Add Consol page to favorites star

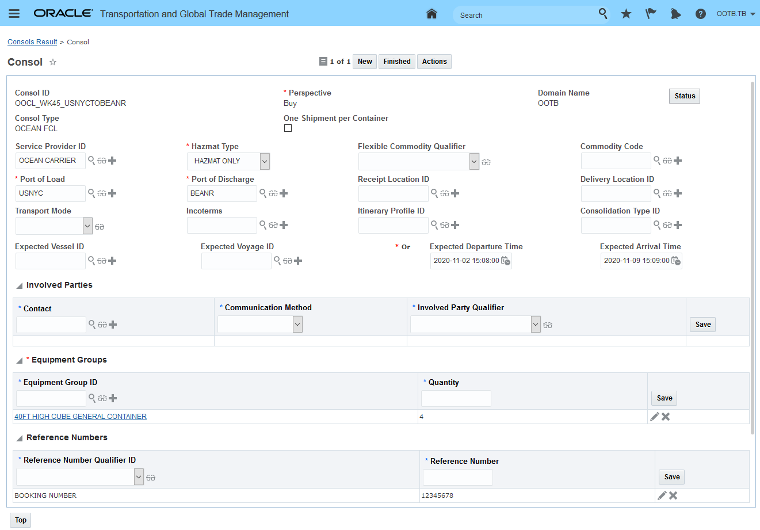point(53,62)
